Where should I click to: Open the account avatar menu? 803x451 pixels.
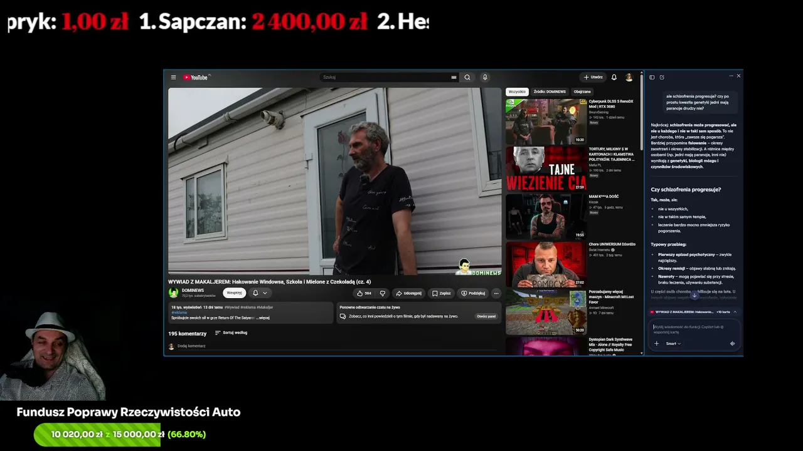[629, 78]
